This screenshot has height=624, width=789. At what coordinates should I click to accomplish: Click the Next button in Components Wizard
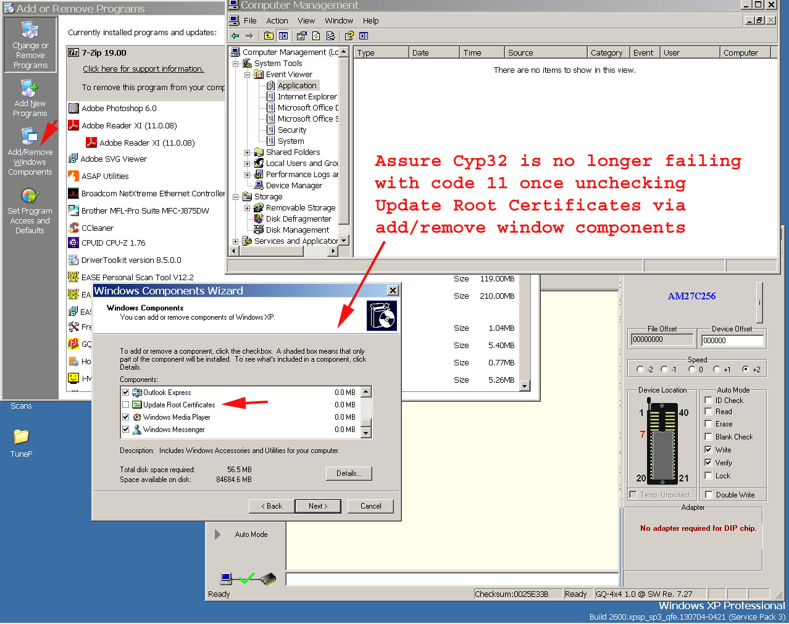coord(318,506)
